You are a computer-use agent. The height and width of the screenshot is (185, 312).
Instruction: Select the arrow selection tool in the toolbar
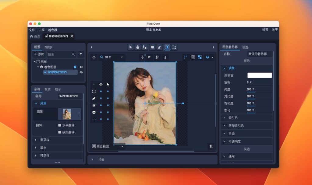click(130, 47)
